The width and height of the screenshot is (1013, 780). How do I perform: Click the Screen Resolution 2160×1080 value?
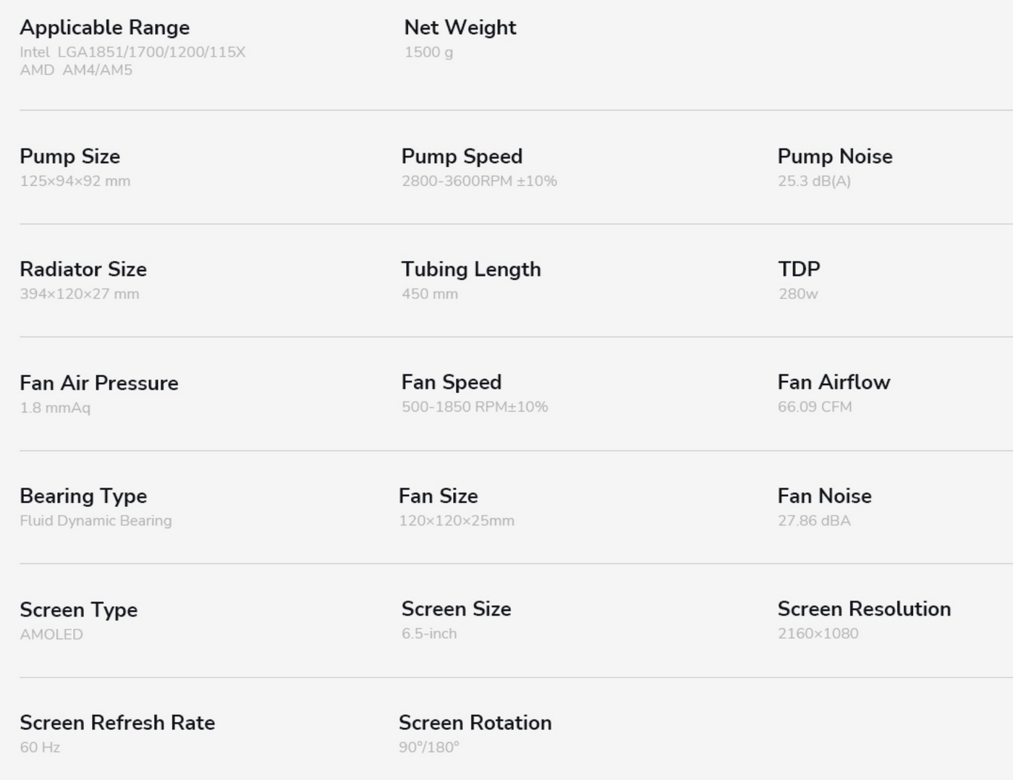[x=818, y=633]
